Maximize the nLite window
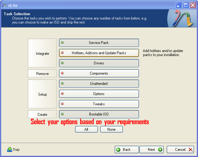This screenshot has width=198, height=157. click(x=186, y=5)
